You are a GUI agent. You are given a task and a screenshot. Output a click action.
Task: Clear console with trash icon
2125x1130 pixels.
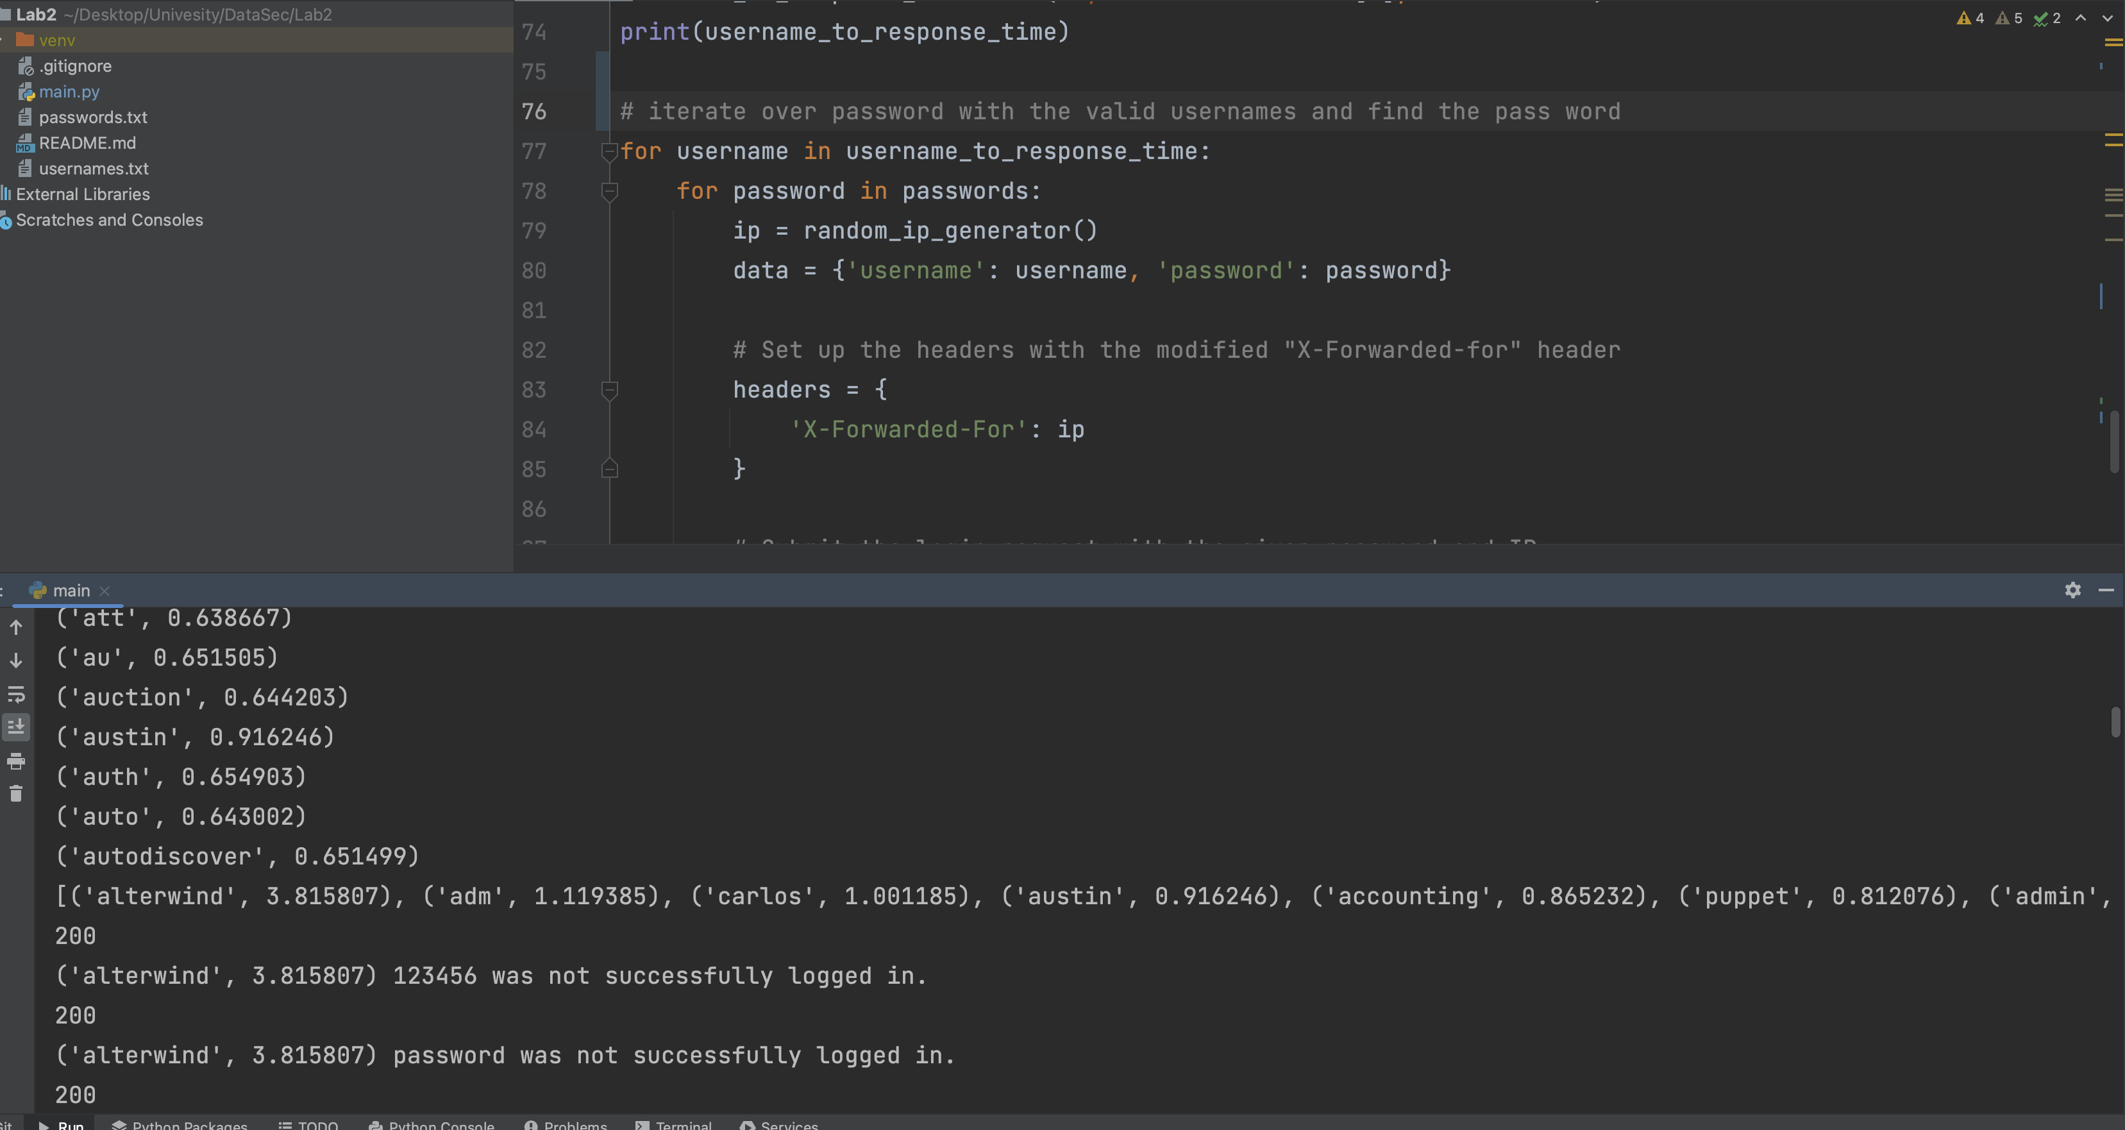[15, 793]
